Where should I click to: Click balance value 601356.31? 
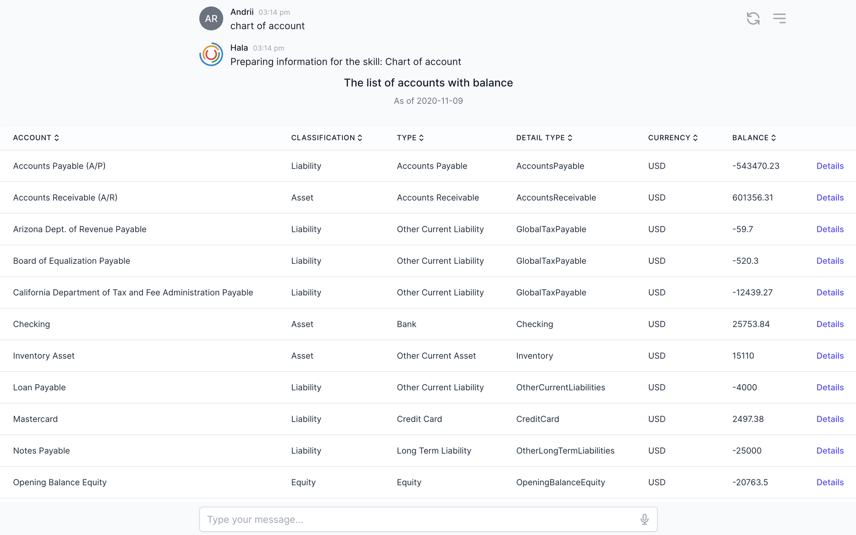(752, 198)
